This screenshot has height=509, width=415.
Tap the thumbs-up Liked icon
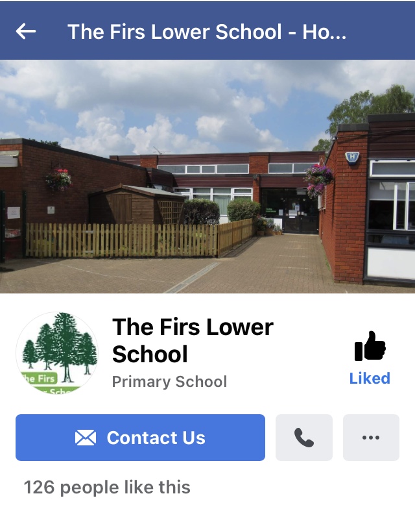point(370,346)
